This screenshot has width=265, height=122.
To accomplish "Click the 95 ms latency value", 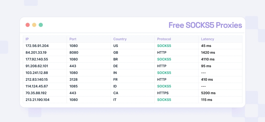I will point(206,66).
